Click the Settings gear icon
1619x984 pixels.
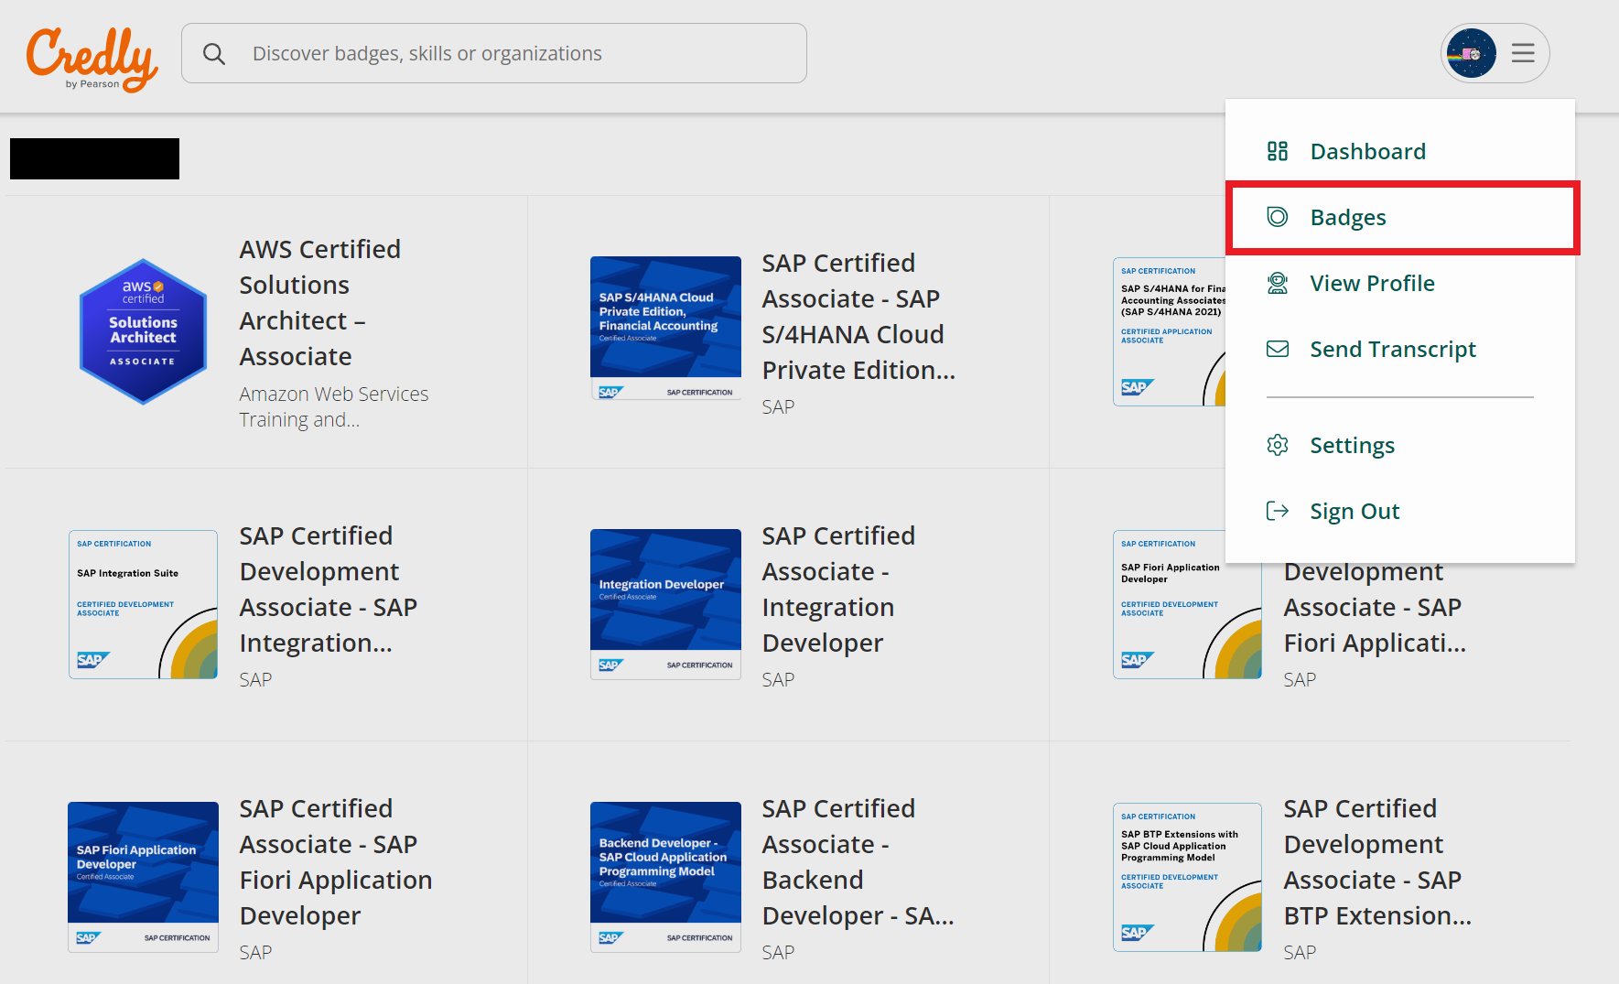pyautogui.click(x=1277, y=445)
